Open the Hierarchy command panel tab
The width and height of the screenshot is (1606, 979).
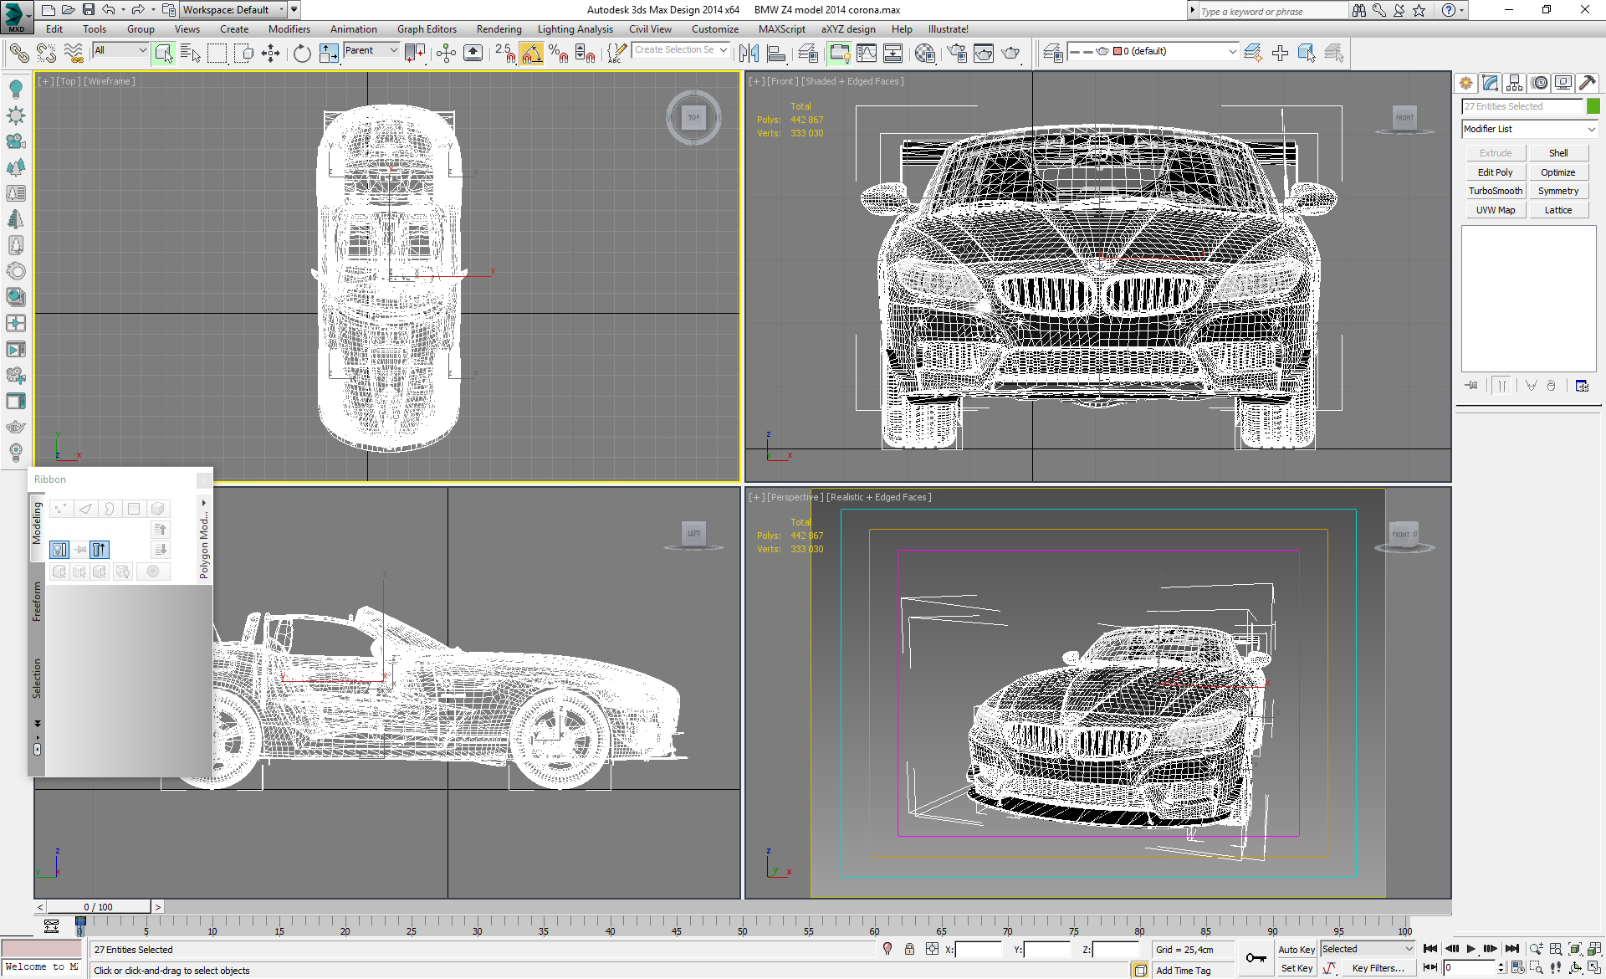click(1515, 83)
